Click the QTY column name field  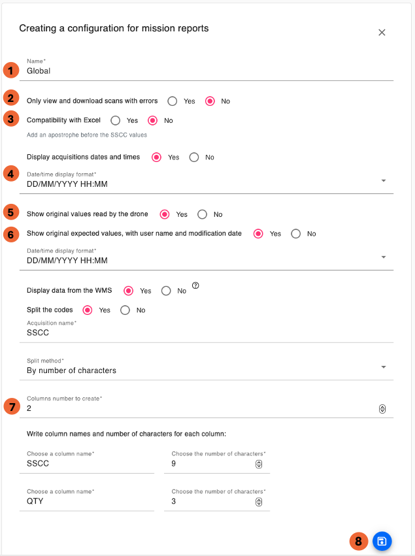[87, 502]
